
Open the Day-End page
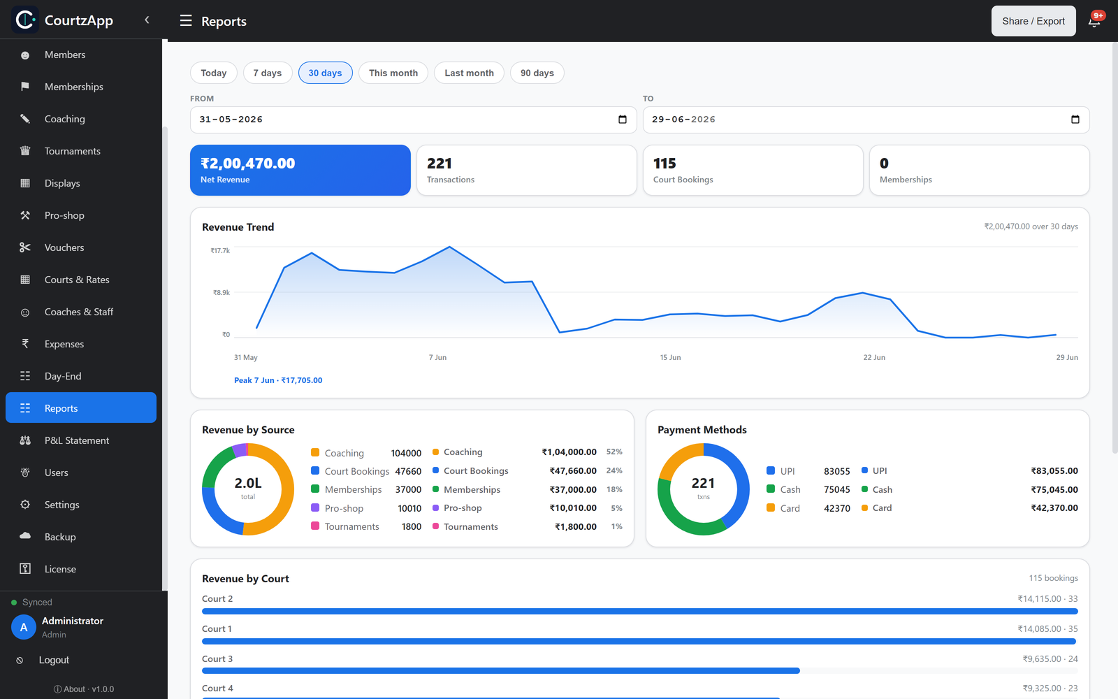[81, 376]
